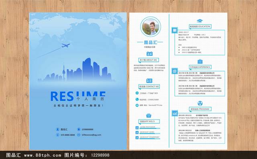This screenshot has width=257, height=159.
Task: Click the briefcase icon above EXPERIENCE
Action: coord(200,62)
